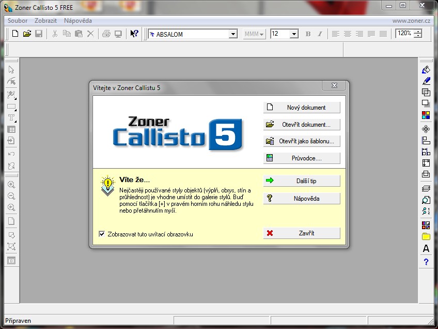The width and height of the screenshot is (438, 329).
Task: Click the open folder toolbar icon
Action: tap(27, 34)
